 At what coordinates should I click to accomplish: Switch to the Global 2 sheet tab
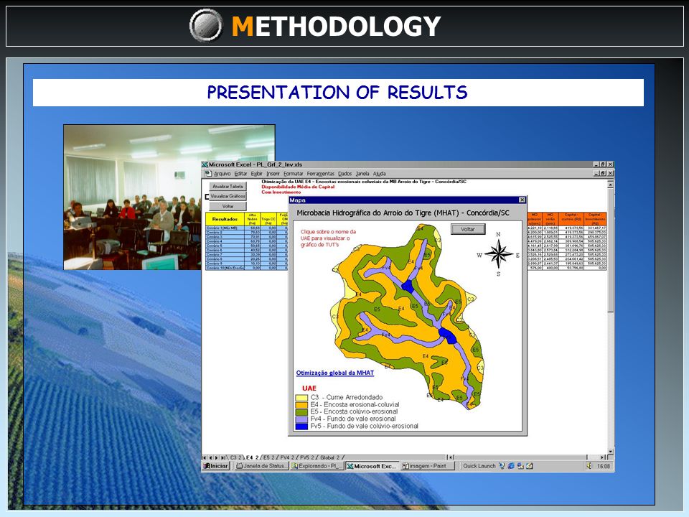[x=330, y=457]
